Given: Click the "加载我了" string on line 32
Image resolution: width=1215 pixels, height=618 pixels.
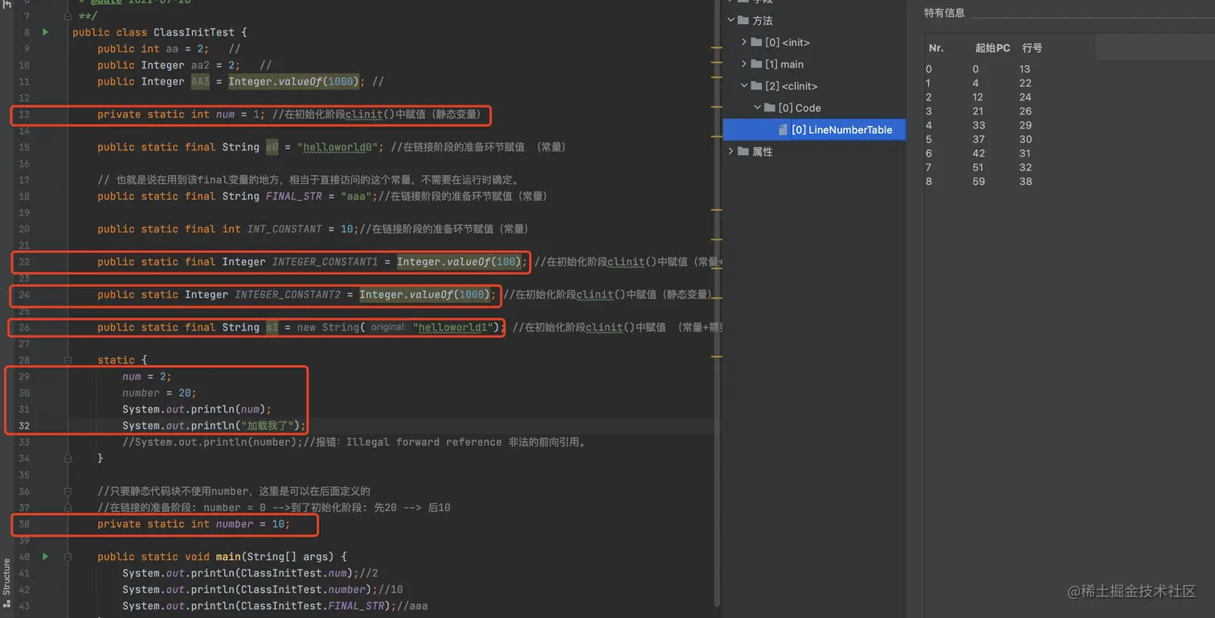Looking at the screenshot, I should tap(269, 426).
